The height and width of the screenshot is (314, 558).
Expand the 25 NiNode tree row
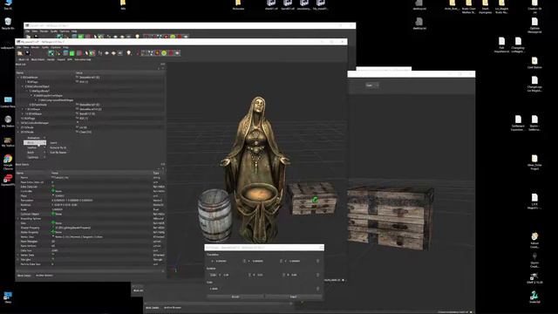coord(18,127)
